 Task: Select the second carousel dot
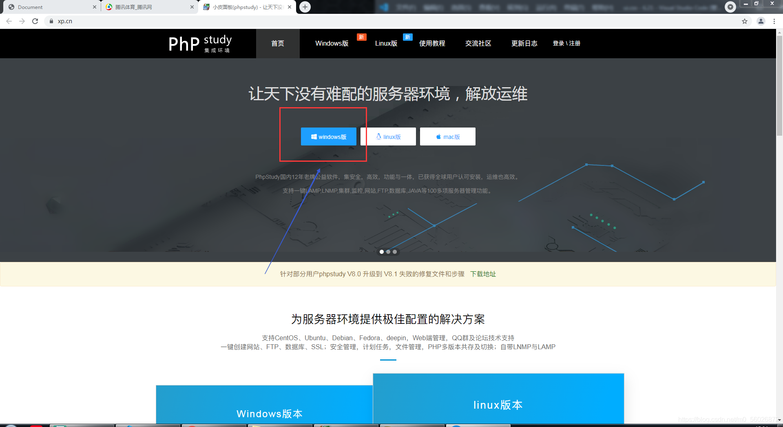point(388,252)
